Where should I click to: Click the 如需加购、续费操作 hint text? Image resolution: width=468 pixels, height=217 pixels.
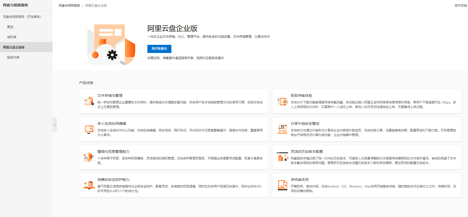[x=186, y=58]
